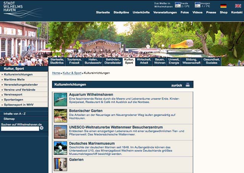The image size is (244, 173).
Task: Click the Wattenmeer description 'Entdecken Sie einen einzigartigen'
Action: coord(127,133)
